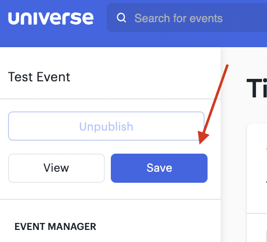Focus the Search for events field
The height and width of the screenshot is (242, 267).
pyautogui.click(x=187, y=18)
